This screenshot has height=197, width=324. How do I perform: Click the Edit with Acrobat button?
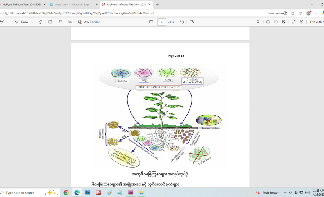click(316, 22)
